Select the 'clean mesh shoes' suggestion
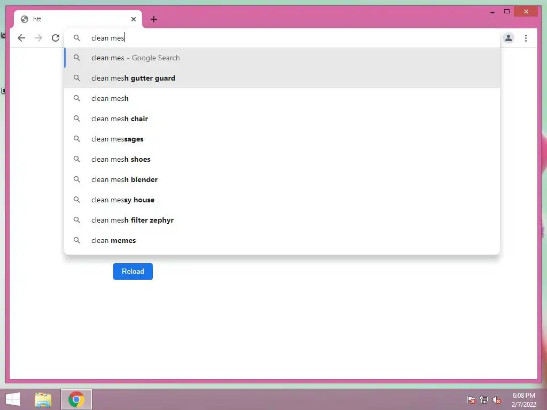The width and height of the screenshot is (547, 410). [x=282, y=159]
